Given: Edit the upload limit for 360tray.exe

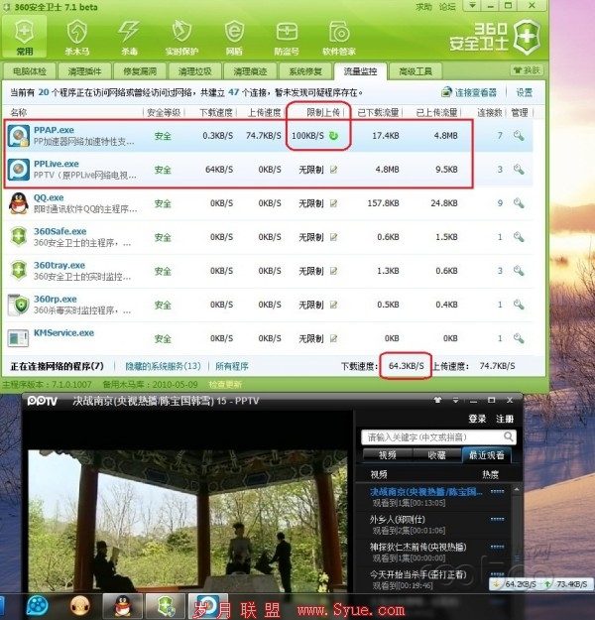Looking at the screenshot, I should tap(333, 271).
